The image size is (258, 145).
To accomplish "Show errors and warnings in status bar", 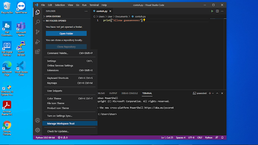I will (x=62, y=137).
